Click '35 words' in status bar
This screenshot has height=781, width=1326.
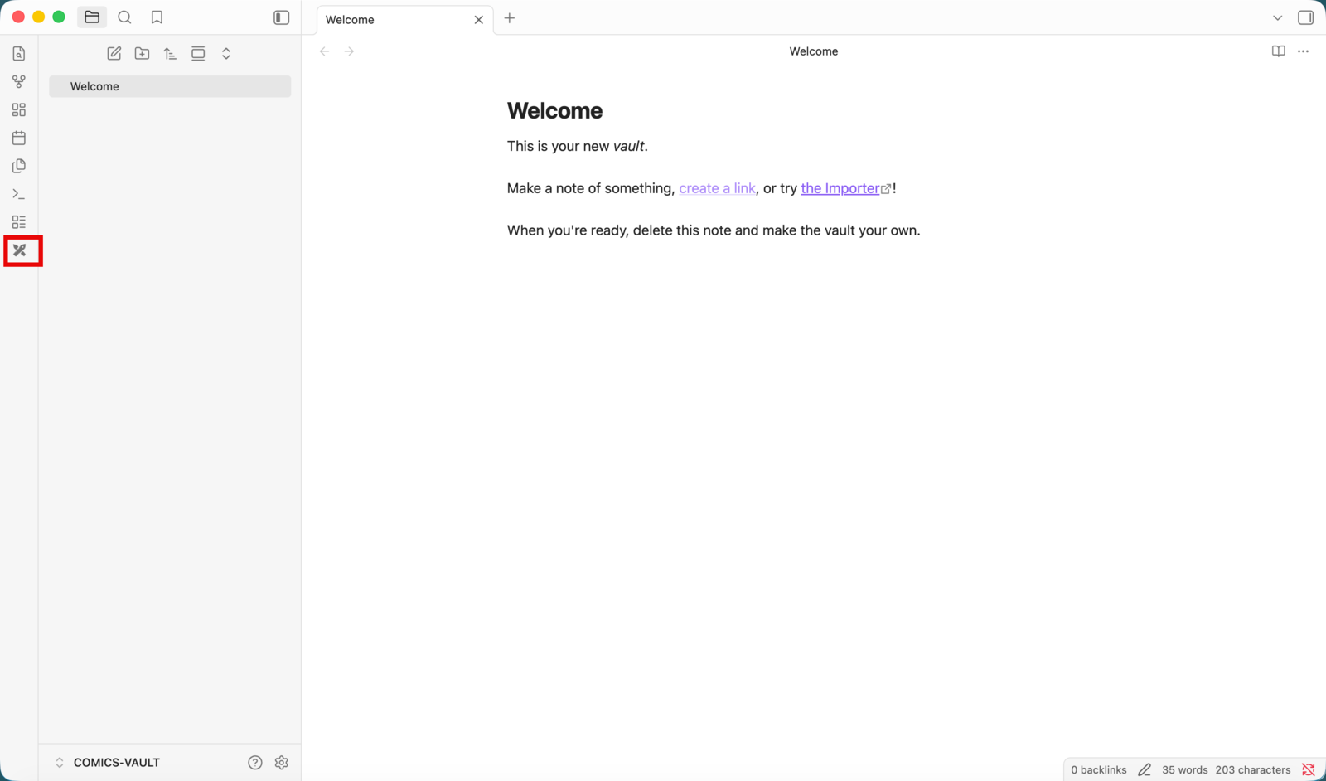coord(1184,770)
